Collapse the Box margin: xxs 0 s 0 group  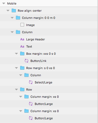(x=16, y=54)
